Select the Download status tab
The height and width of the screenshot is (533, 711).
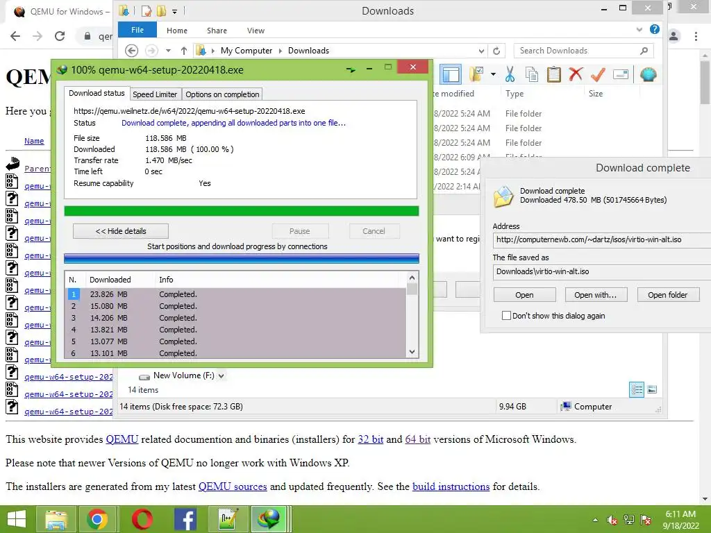click(97, 93)
